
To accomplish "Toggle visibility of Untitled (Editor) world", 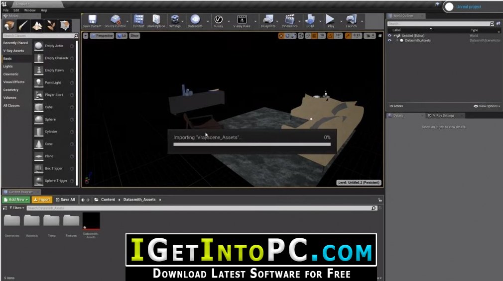I will [x=389, y=35].
